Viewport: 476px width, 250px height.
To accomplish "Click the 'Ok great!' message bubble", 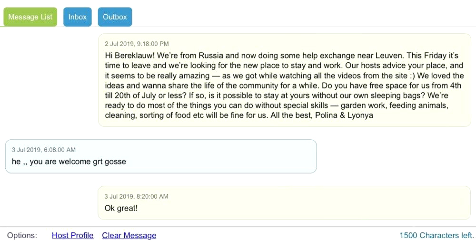I will coord(284,203).
